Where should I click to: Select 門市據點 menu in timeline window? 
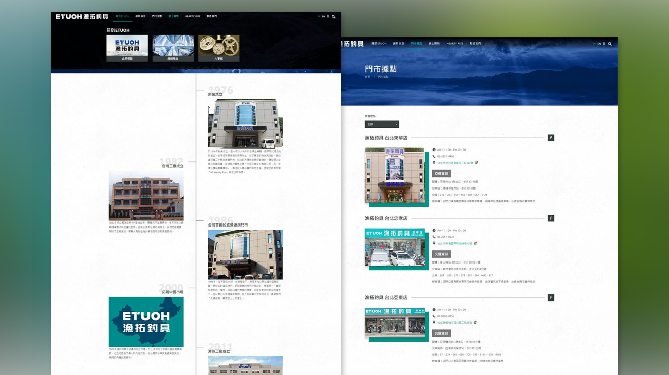(157, 16)
